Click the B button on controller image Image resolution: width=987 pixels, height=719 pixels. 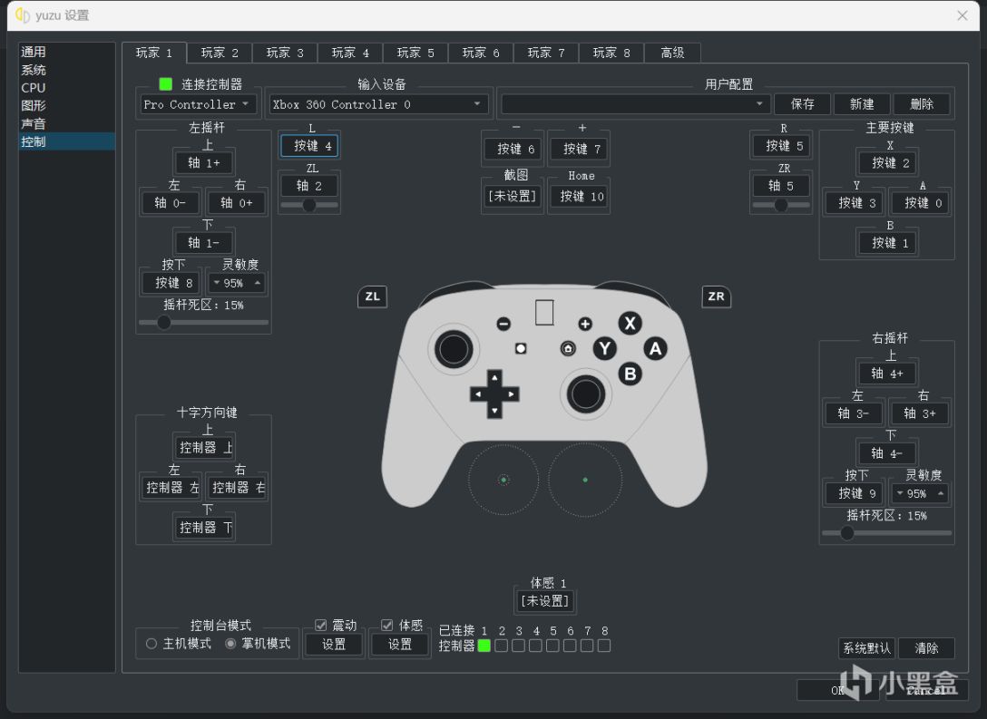[x=630, y=374]
